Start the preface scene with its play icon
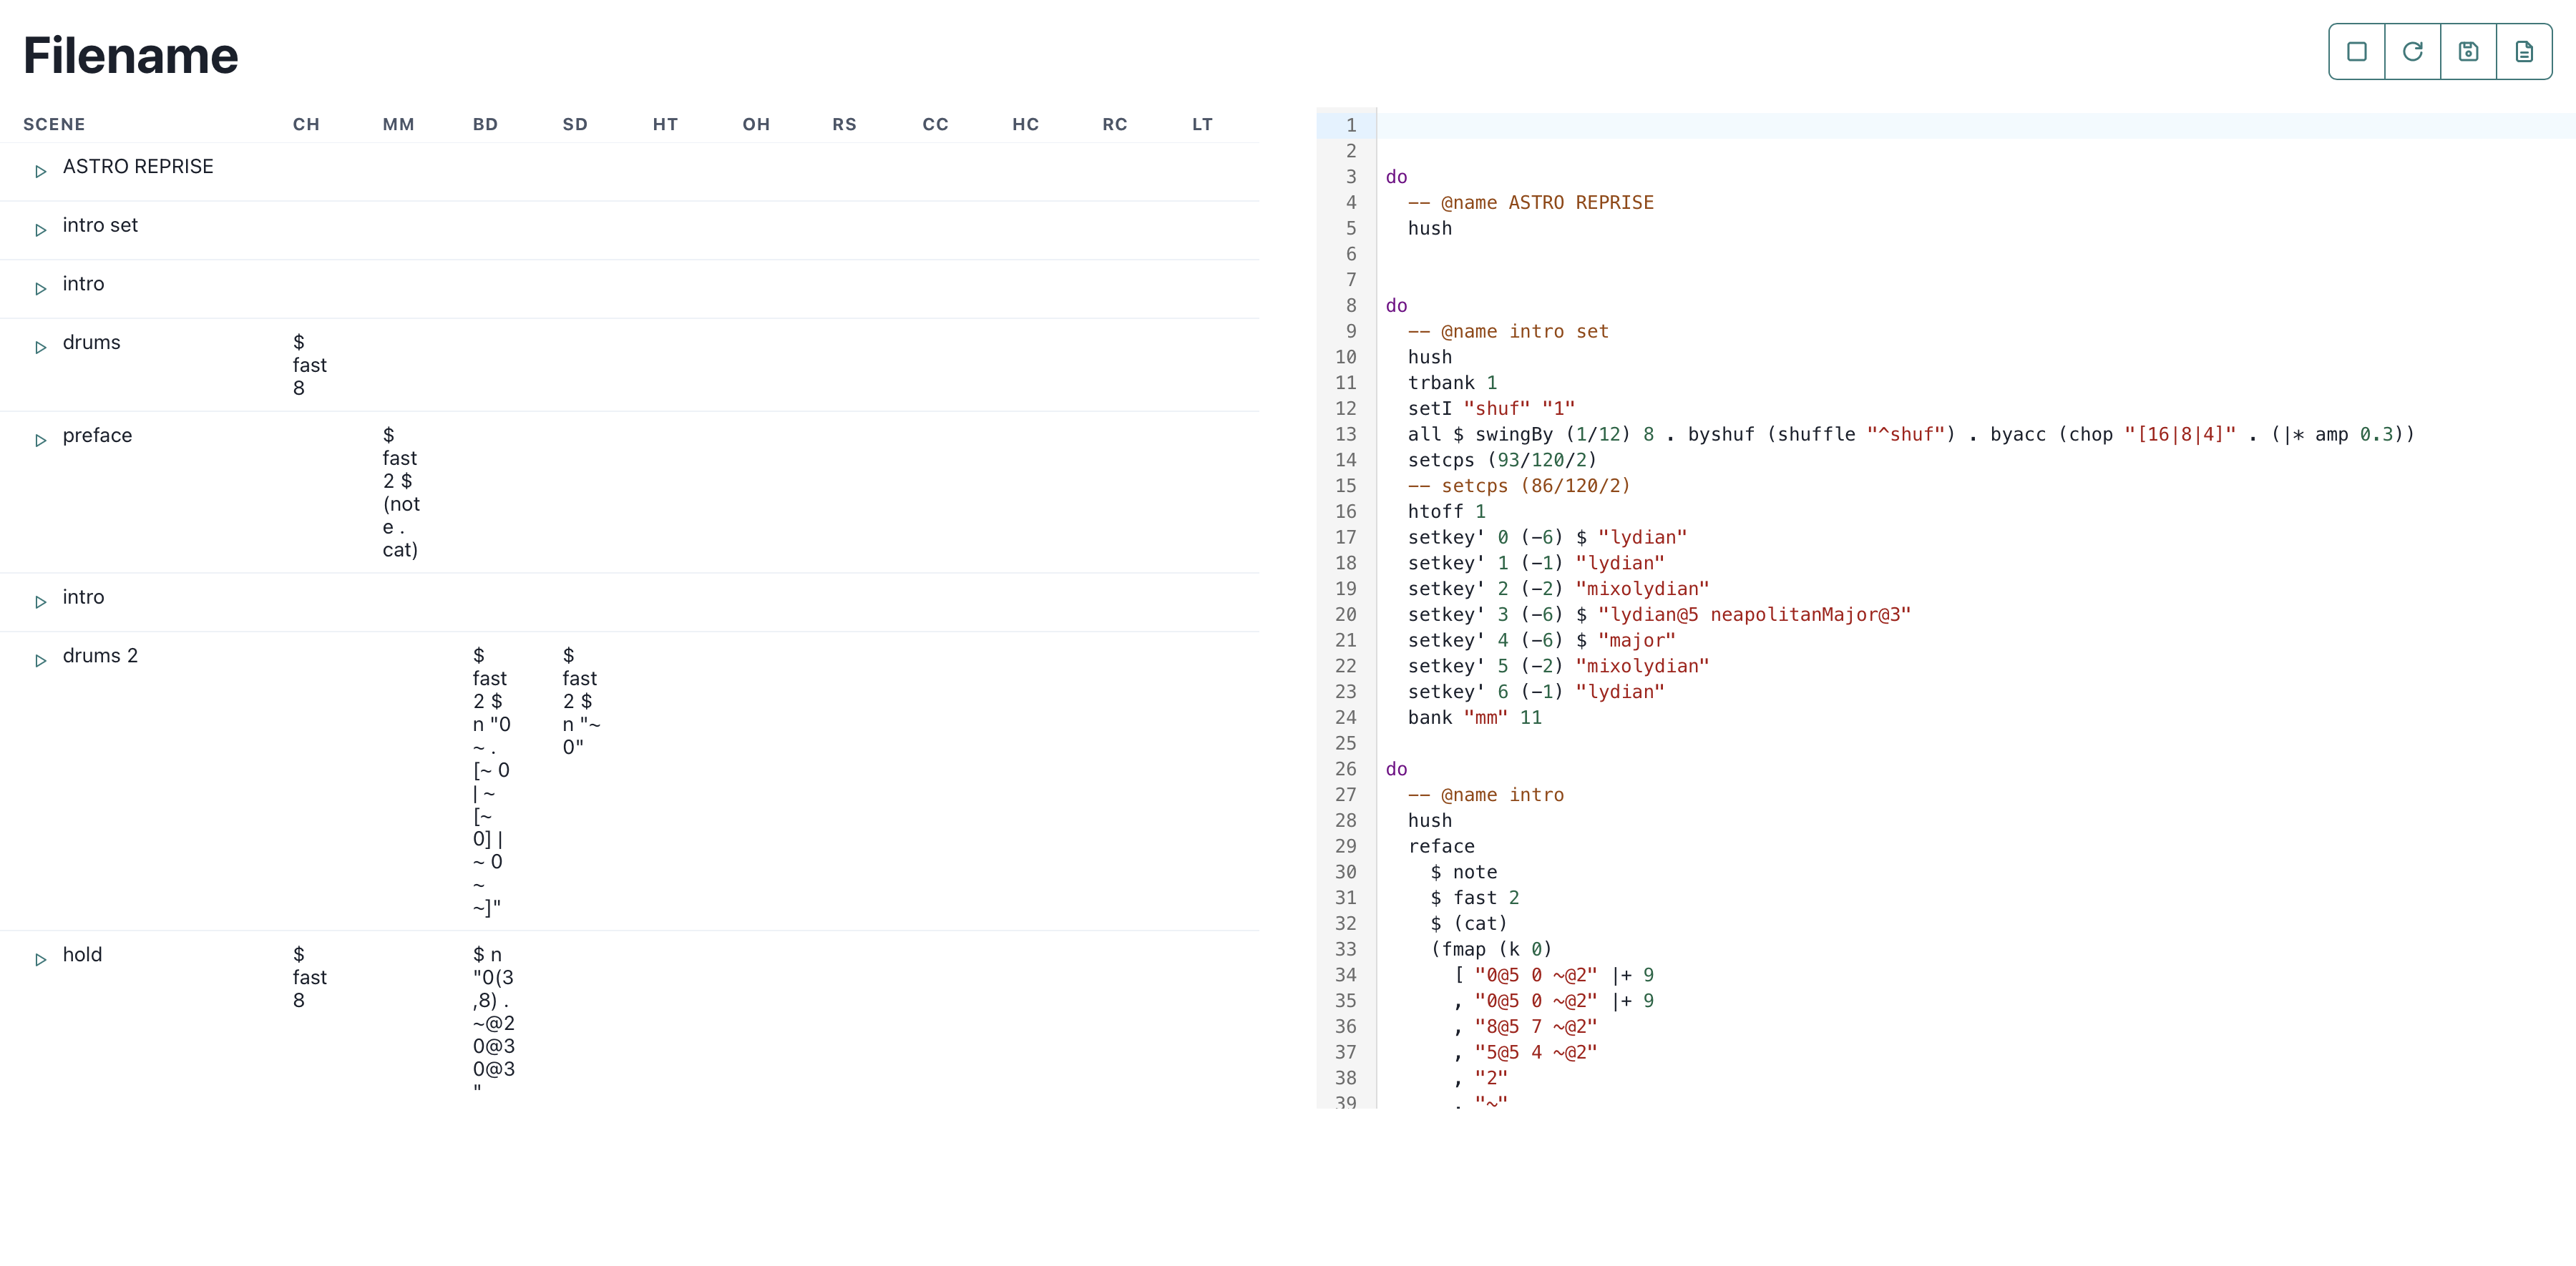This screenshot has height=1266, width=2576. [x=41, y=441]
